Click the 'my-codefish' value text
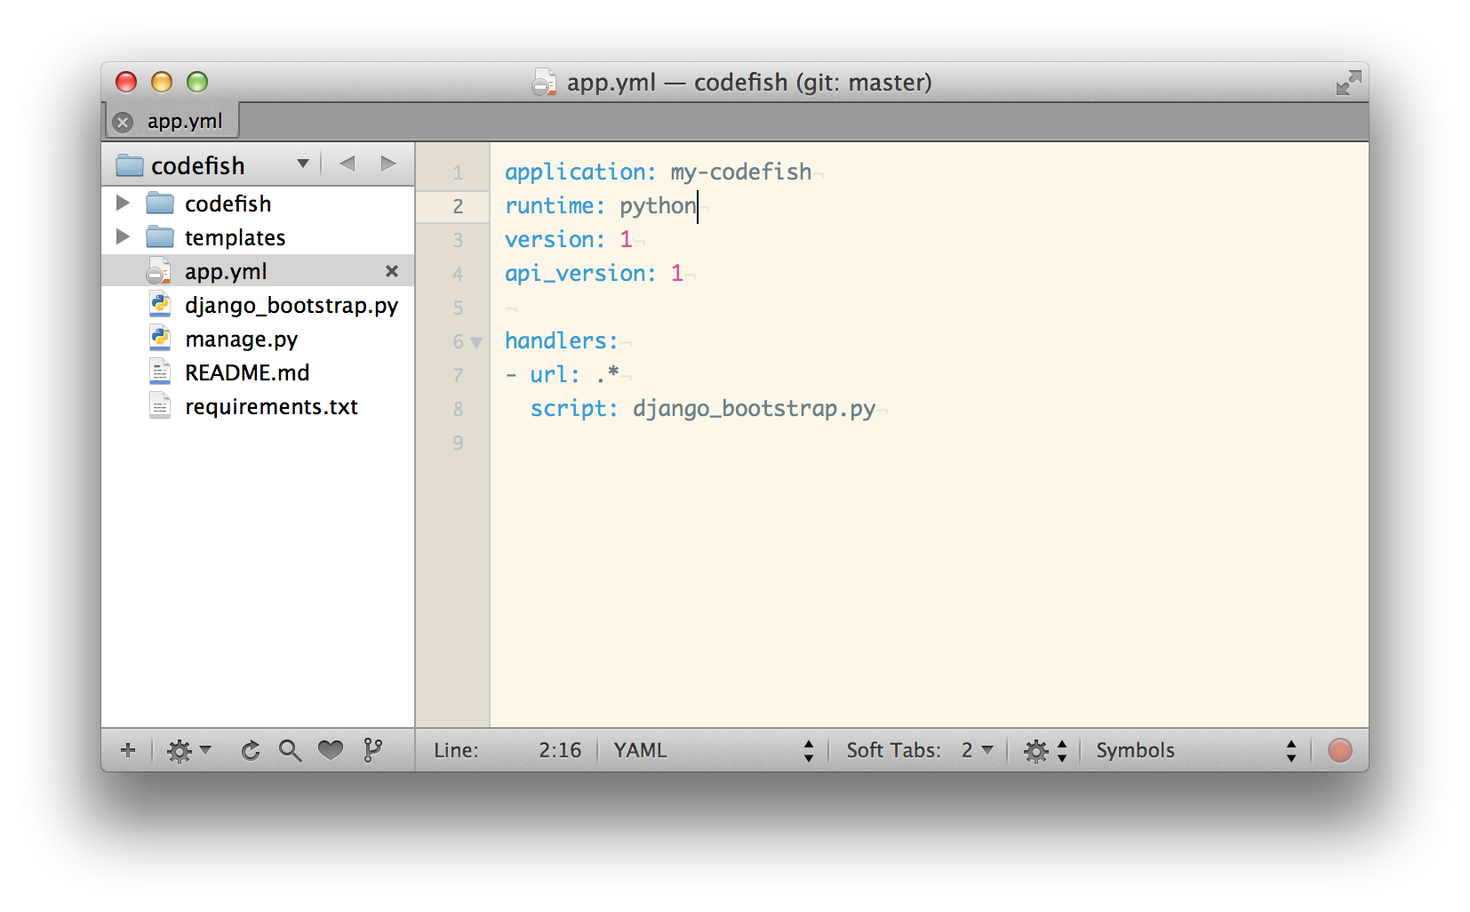1470x912 pixels. click(741, 172)
